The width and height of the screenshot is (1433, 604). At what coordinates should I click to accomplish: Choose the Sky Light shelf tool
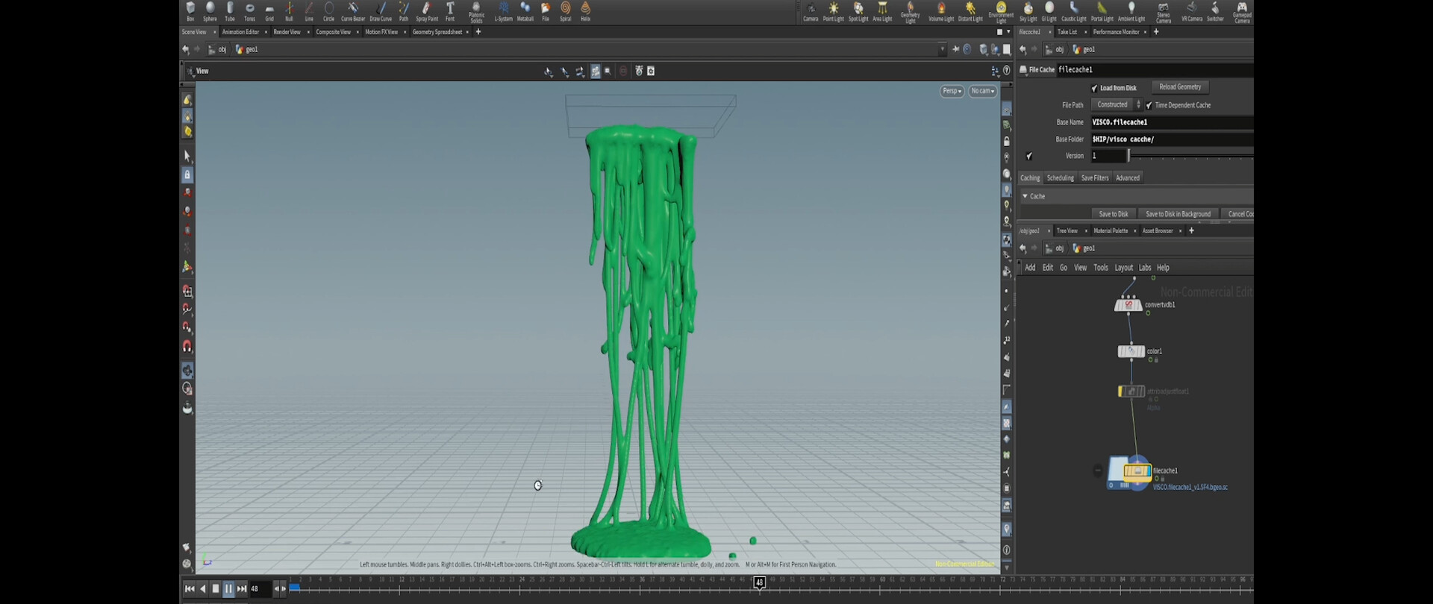[x=1028, y=10]
